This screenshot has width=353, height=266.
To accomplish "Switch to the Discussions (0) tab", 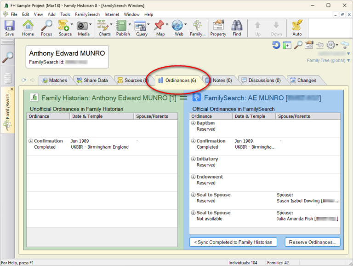I will pyautogui.click(x=261, y=80).
